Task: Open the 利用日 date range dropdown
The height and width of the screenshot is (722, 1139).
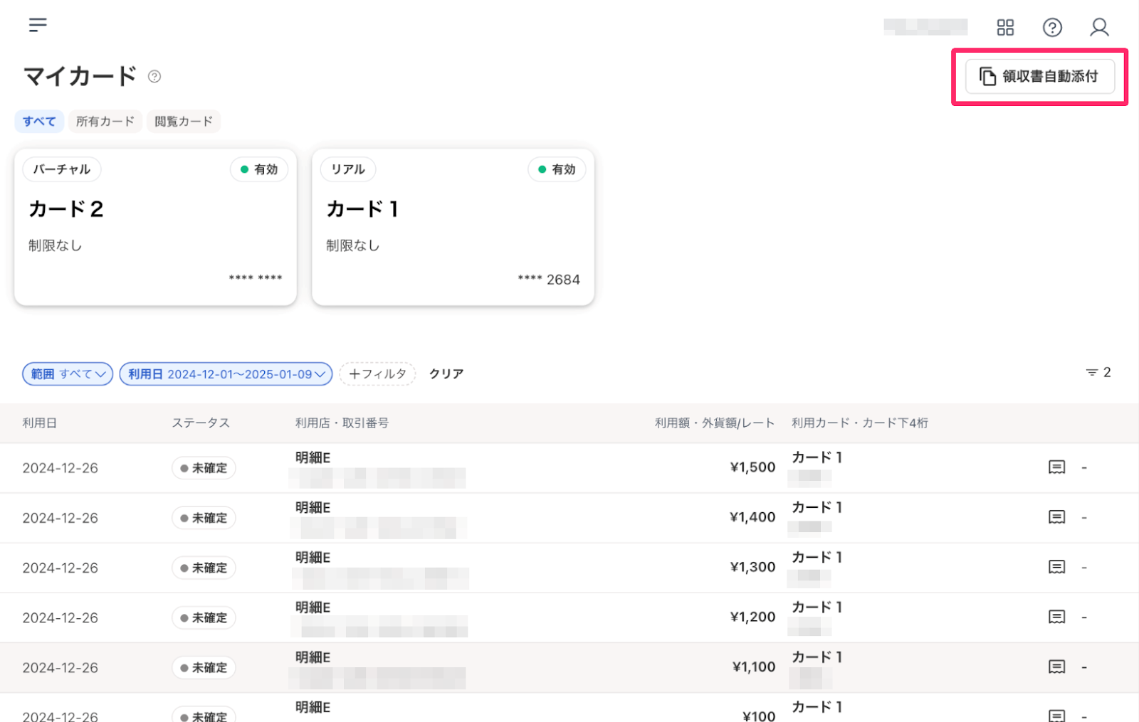Action: (225, 373)
